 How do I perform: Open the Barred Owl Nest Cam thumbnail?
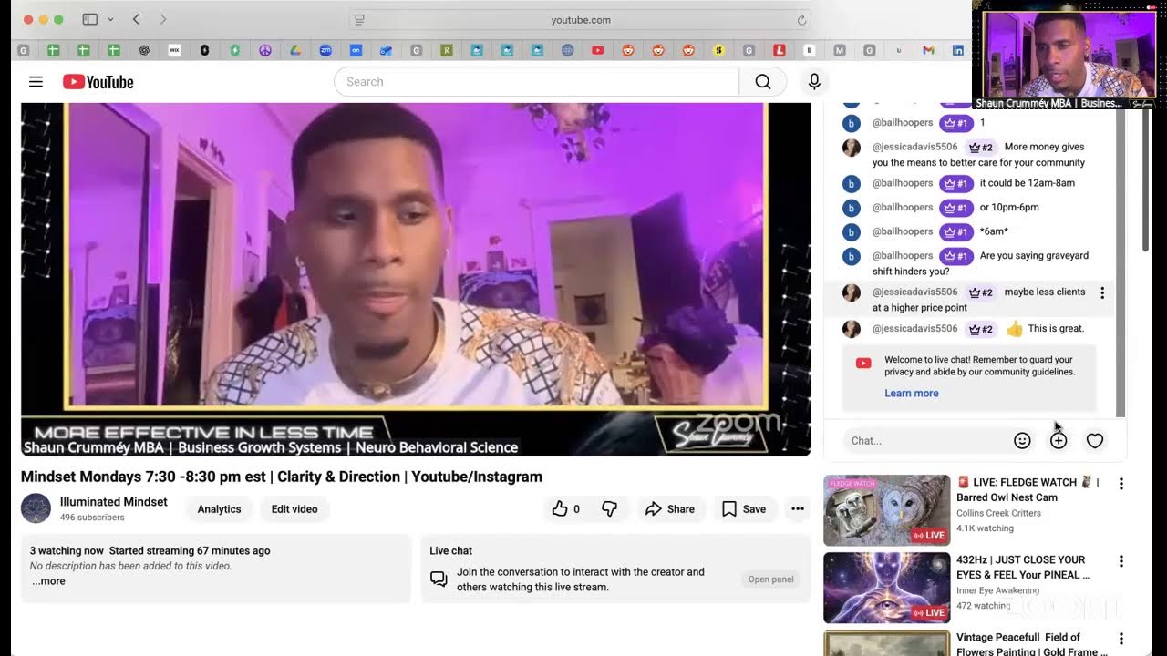click(887, 510)
